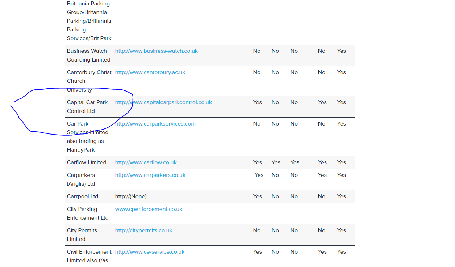Visit the ce-service.co.uk link

point(150,252)
